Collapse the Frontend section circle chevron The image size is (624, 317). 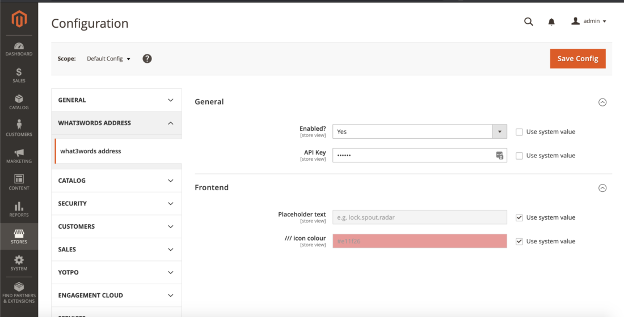602,188
